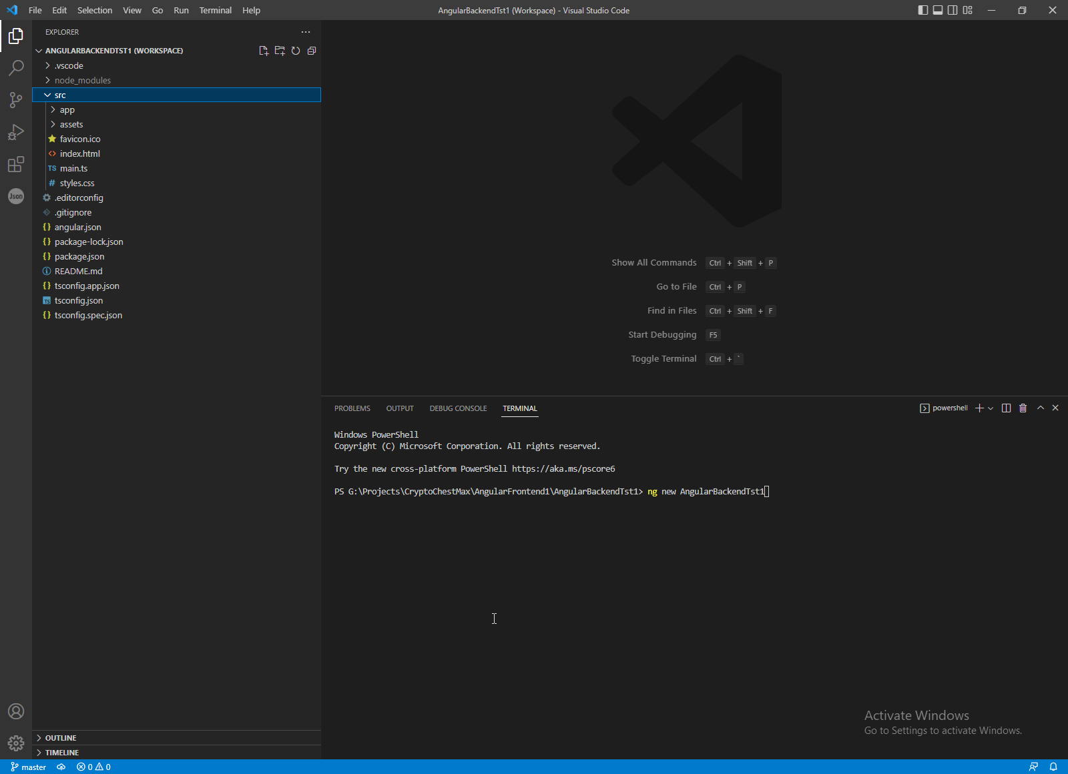Click the master branch indicator in status bar
The image size is (1068, 774).
click(x=29, y=767)
